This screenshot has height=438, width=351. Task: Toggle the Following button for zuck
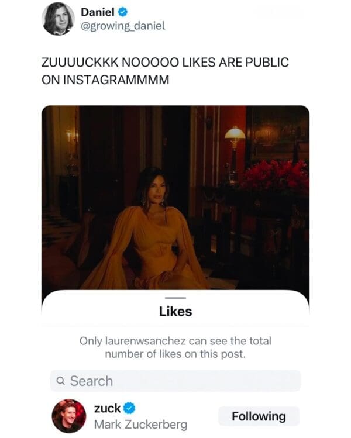pos(259,416)
